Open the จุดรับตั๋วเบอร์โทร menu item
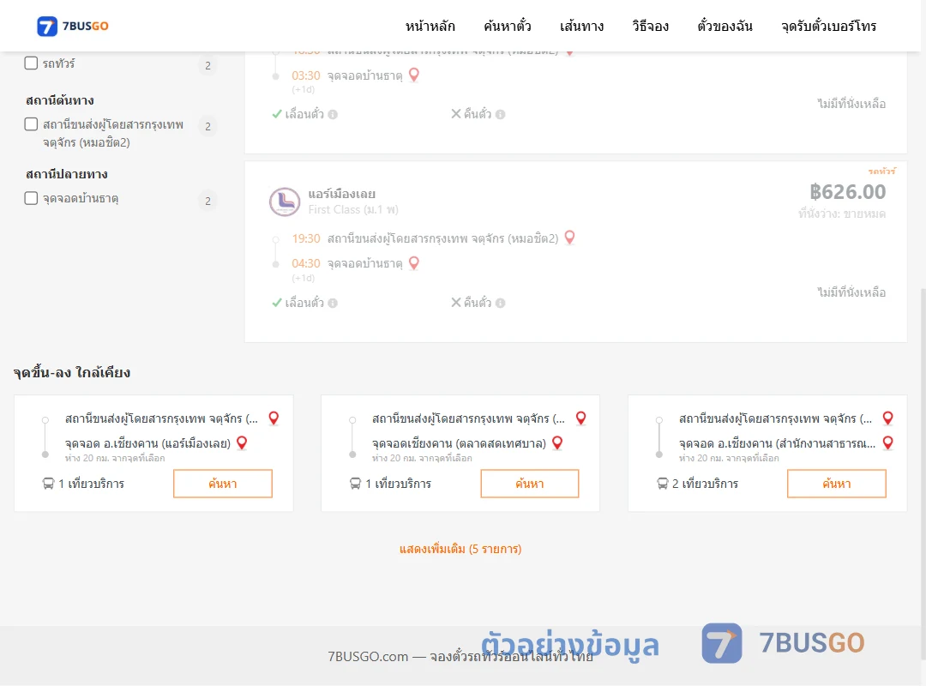This screenshot has height=686, width=926. 828,26
